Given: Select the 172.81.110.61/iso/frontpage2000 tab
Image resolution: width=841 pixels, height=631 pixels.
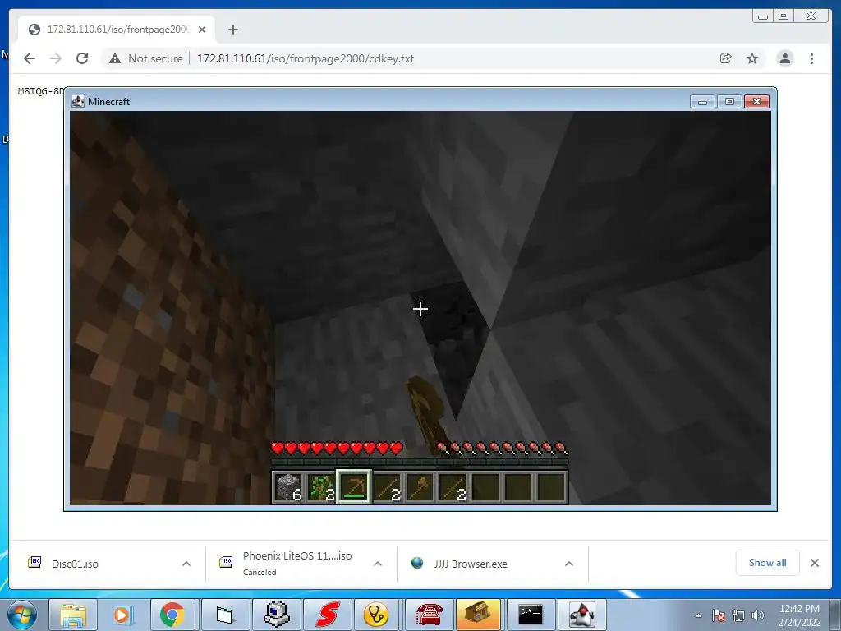Looking at the screenshot, I should 117,30.
